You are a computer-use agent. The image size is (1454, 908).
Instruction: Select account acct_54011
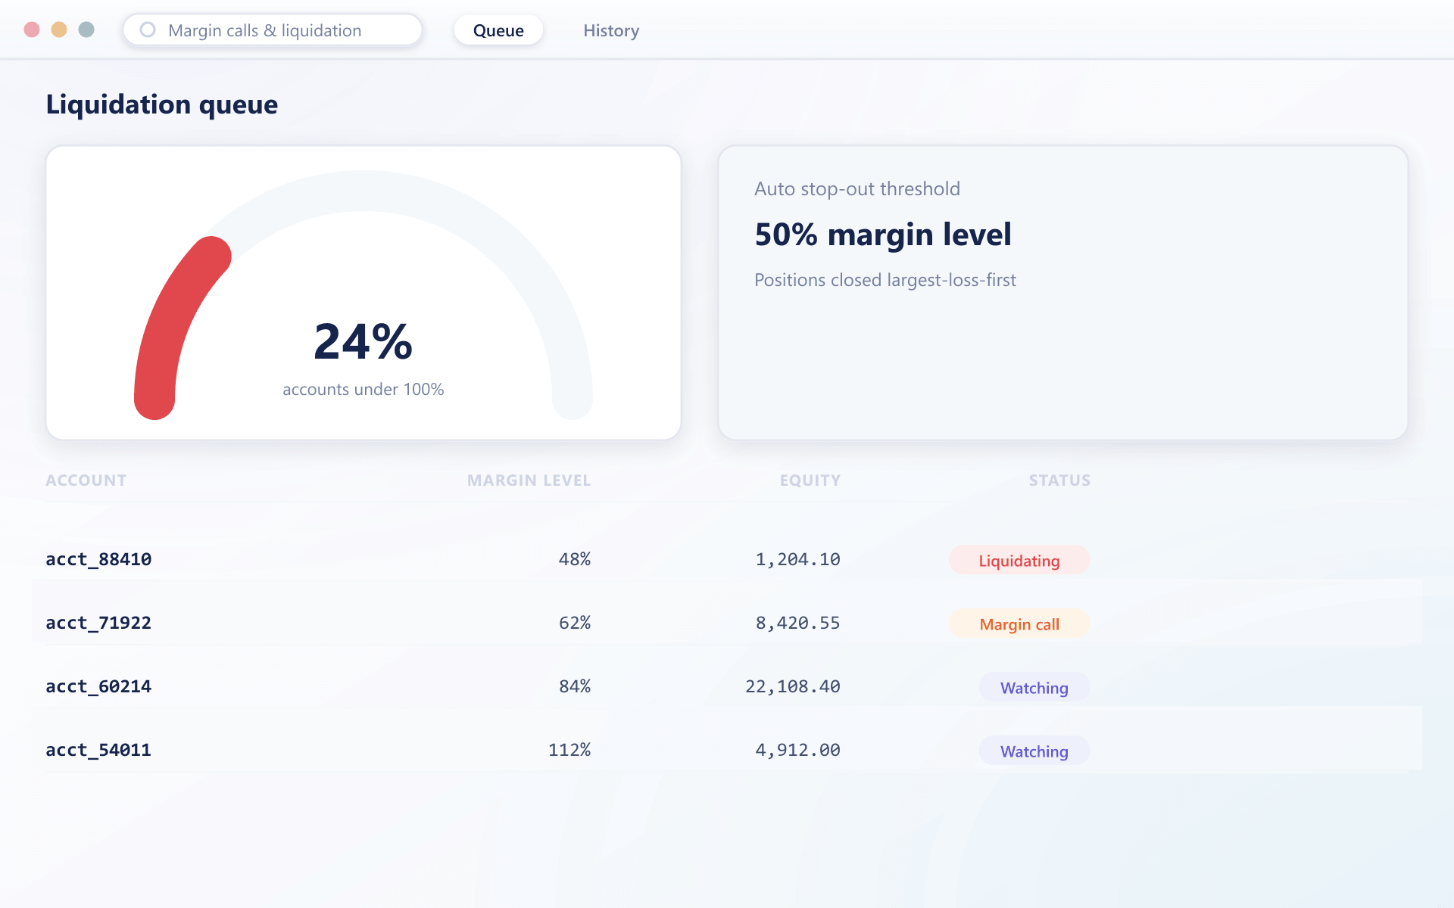point(98,750)
